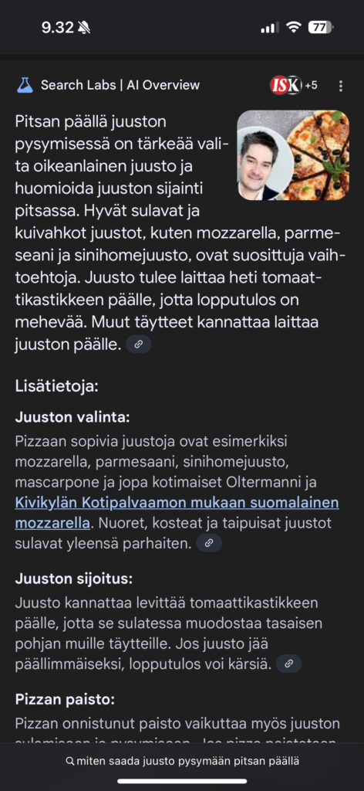
Task: Tap the link chip after 'sulavat yleensä parhaiten.'
Action: [209, 543]
